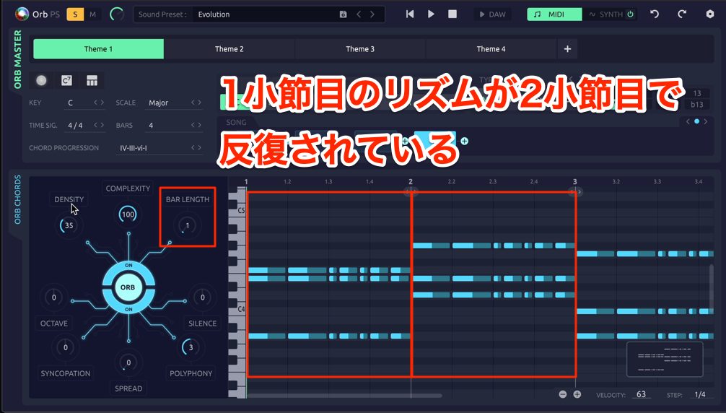
Task: Add song section with plus icon
Action: click(464, 142)
